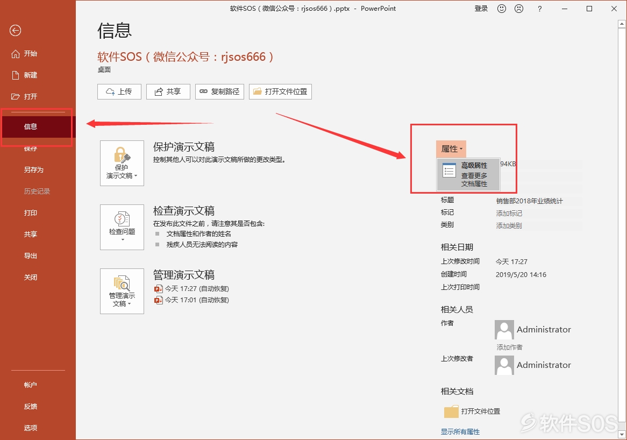The image size is (627, 440).
Task: Click the 显示所有属性 link
Action: (x=460, y=431)
